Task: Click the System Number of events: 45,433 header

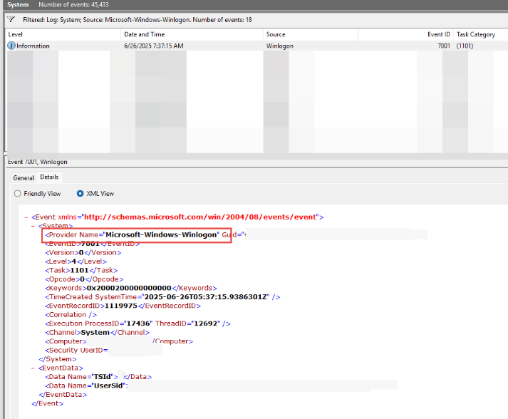Action: click(58, 5)
